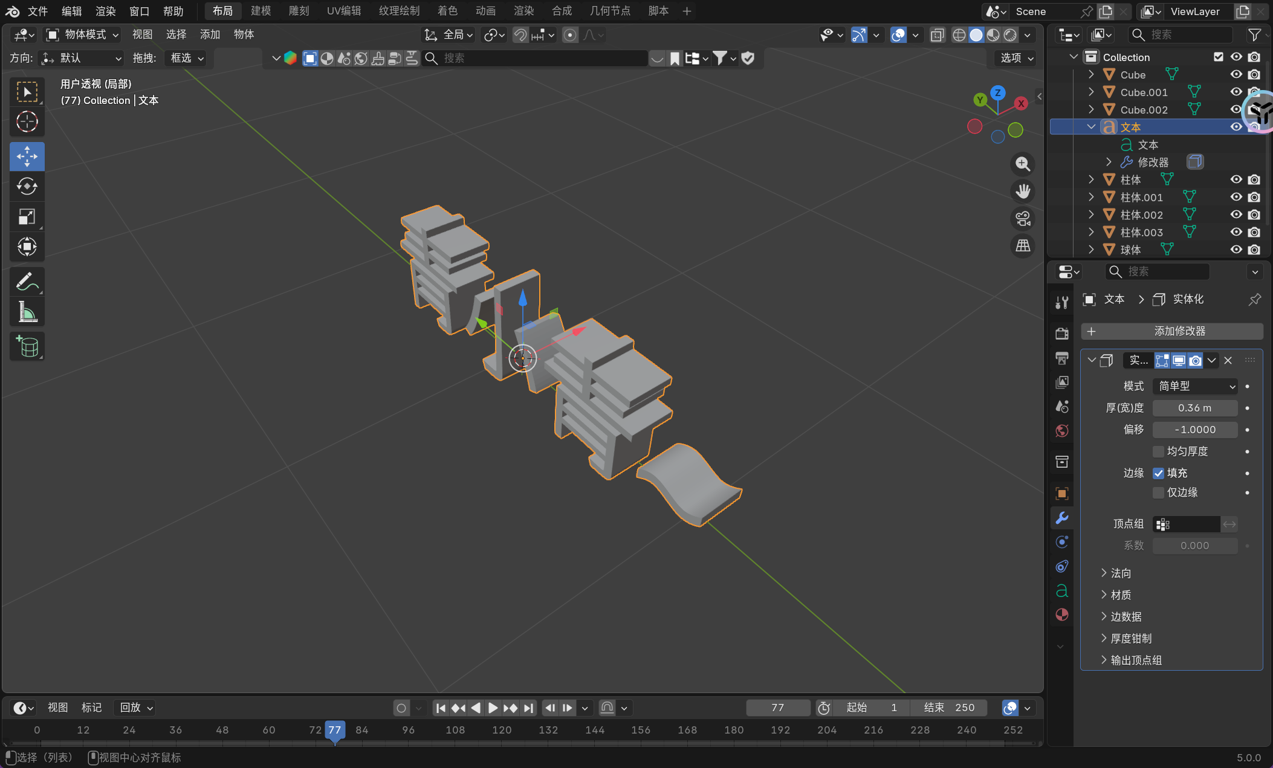
Task: Click the 厚(宽)度 0.36 m value field
Action: (x=1194, y=408)
